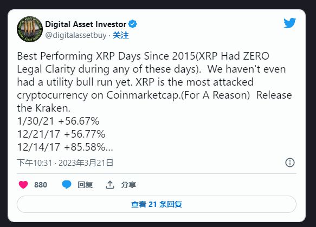Click the 分享 share label

pyautogui.click(x=128, y=185)
